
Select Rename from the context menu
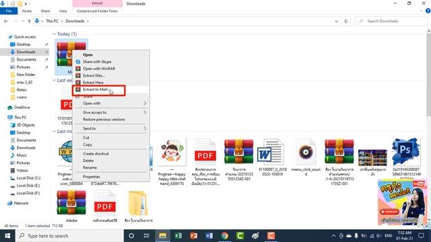(90, 167)
